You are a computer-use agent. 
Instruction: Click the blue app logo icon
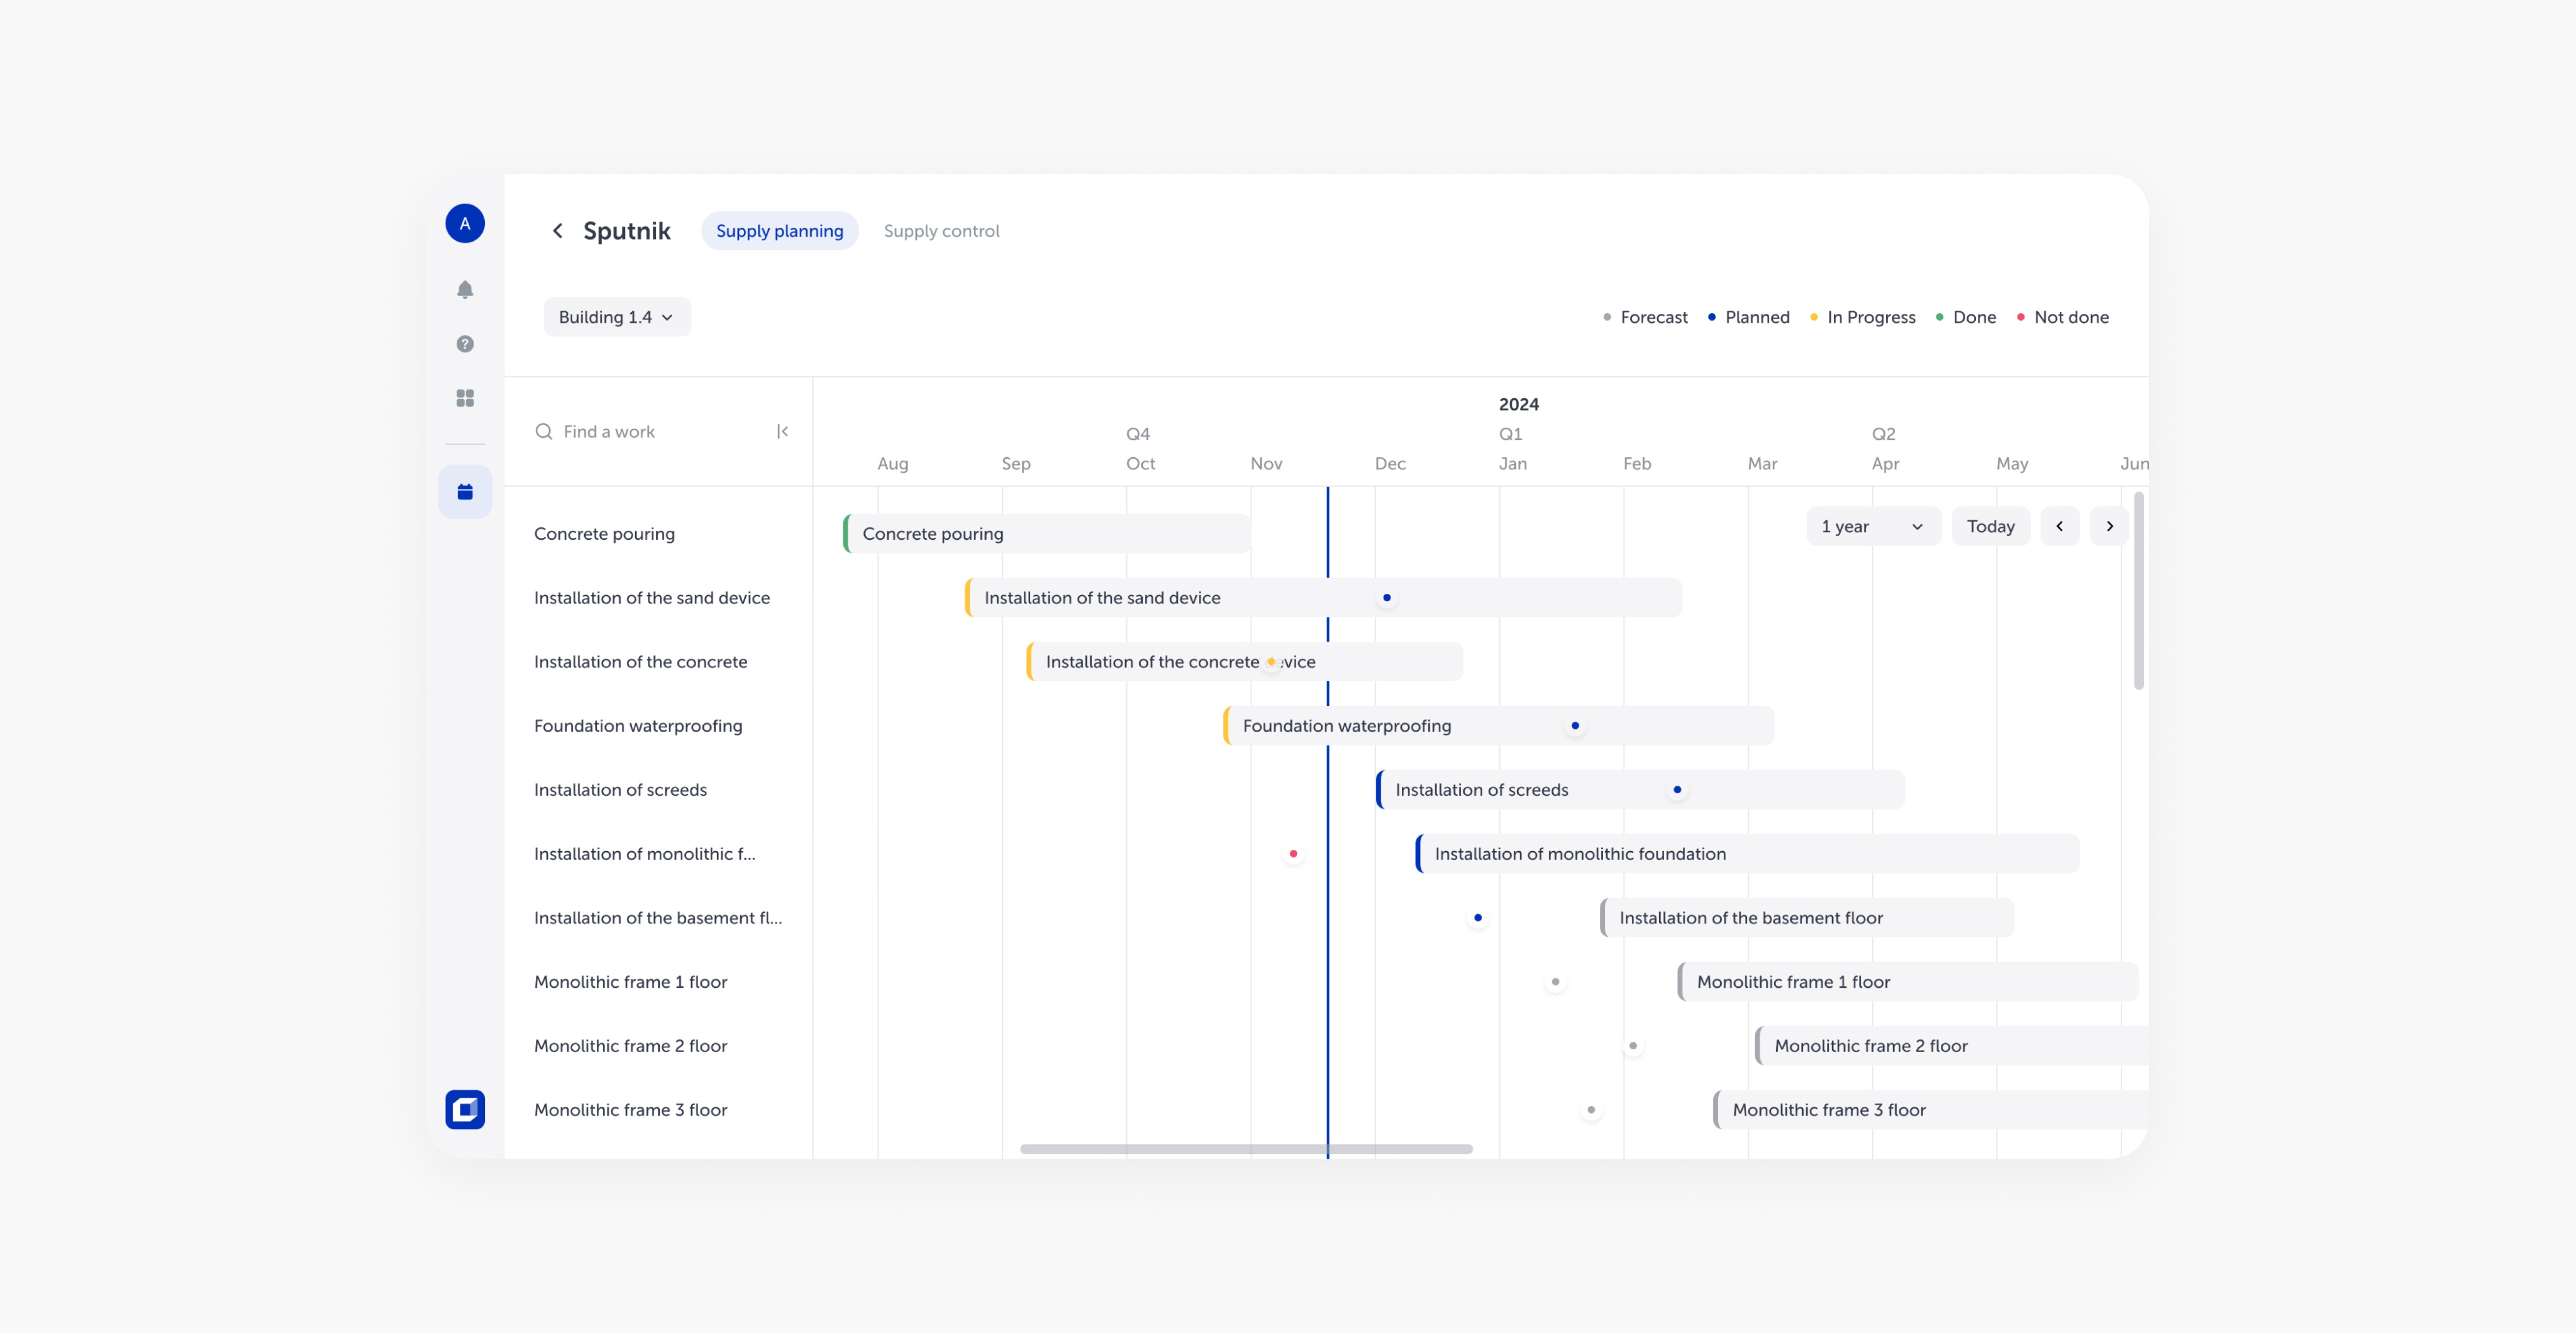point(465,1109)
